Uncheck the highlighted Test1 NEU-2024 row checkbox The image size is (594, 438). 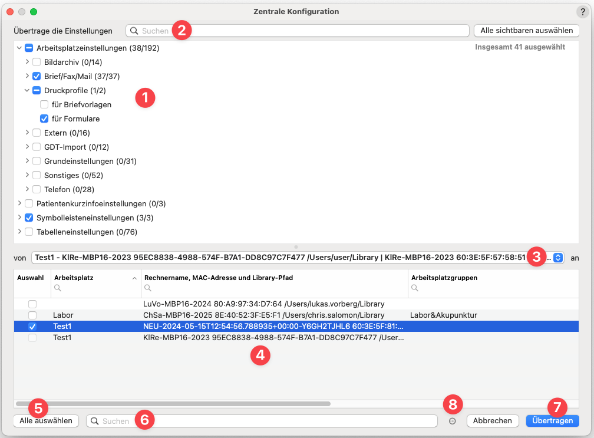[x=32, y=326]
